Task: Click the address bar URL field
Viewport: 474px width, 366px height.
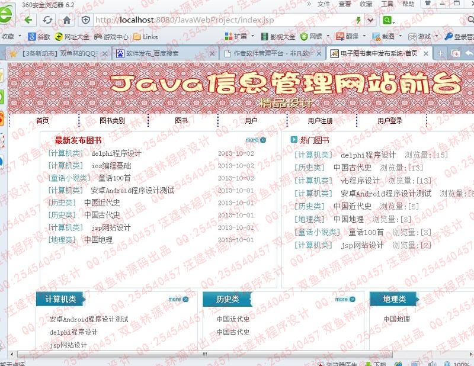Action: 224,20
